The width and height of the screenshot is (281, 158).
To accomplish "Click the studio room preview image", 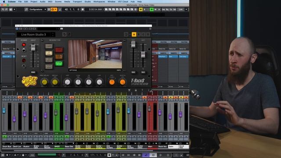I will [x=95, y=54].
